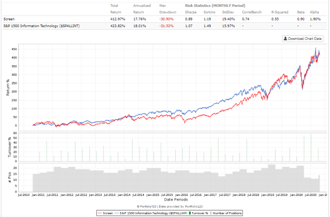Click the Beta column header

(301, 12)
